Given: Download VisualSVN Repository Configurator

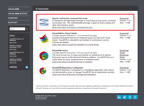Looking at the screenshot, I should [124, 68].
